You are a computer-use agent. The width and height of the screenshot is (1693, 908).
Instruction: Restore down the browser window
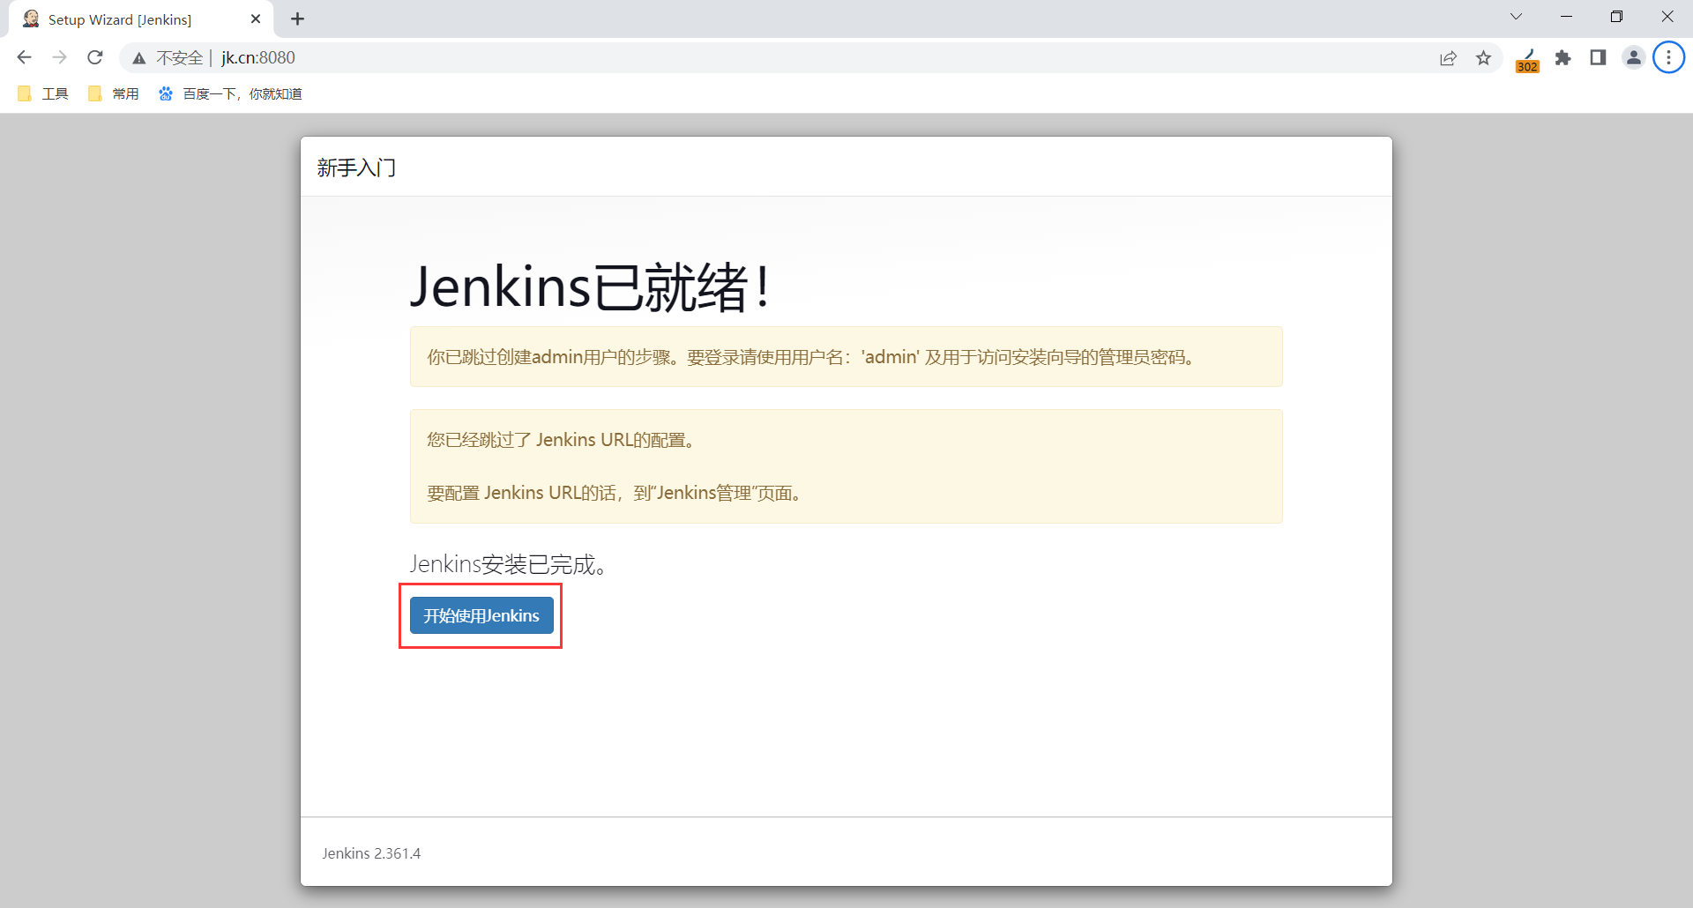coord(1616,17)
